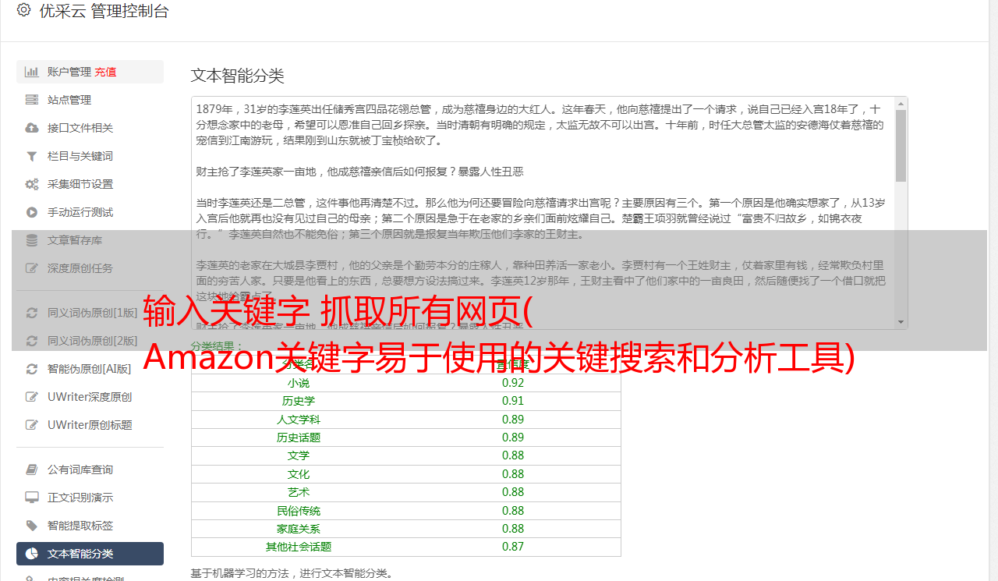
Task: Click the filter icon for 栏目与关键词
Action: point(32,156)
